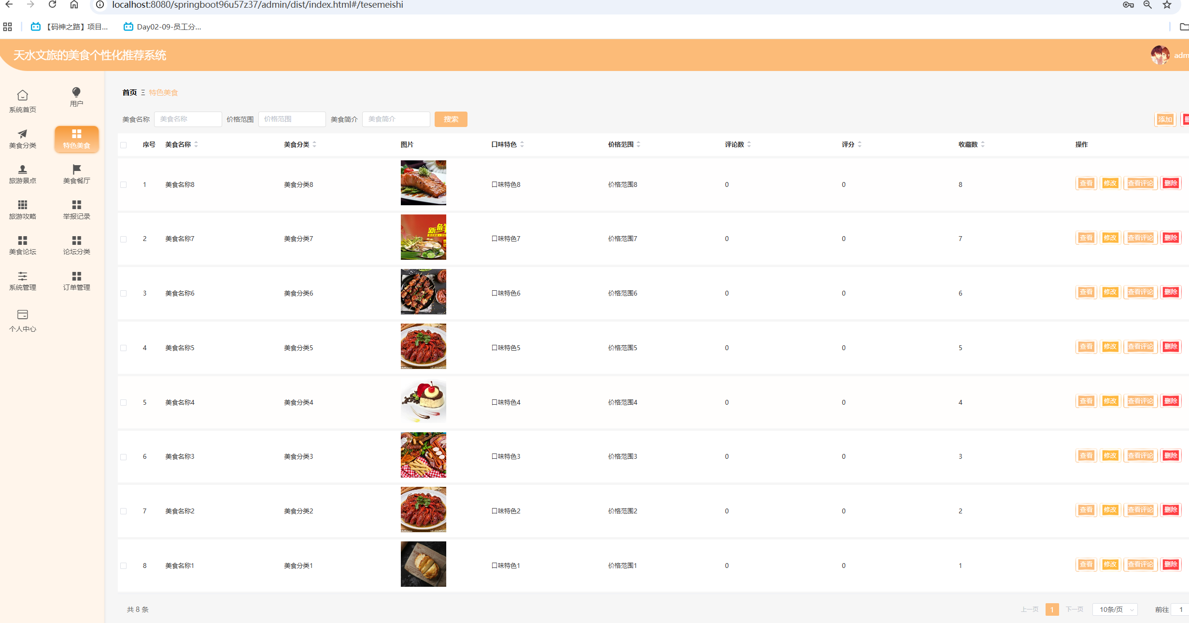This screenshot has width=1189, height=623.
Task: Sort the table by 美食名称 column
Action: 196,144
